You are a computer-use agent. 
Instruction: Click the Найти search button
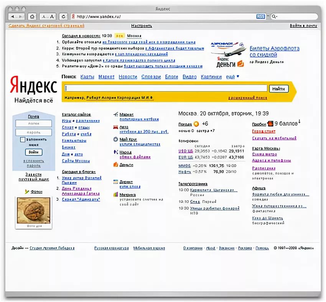point(279,89)
